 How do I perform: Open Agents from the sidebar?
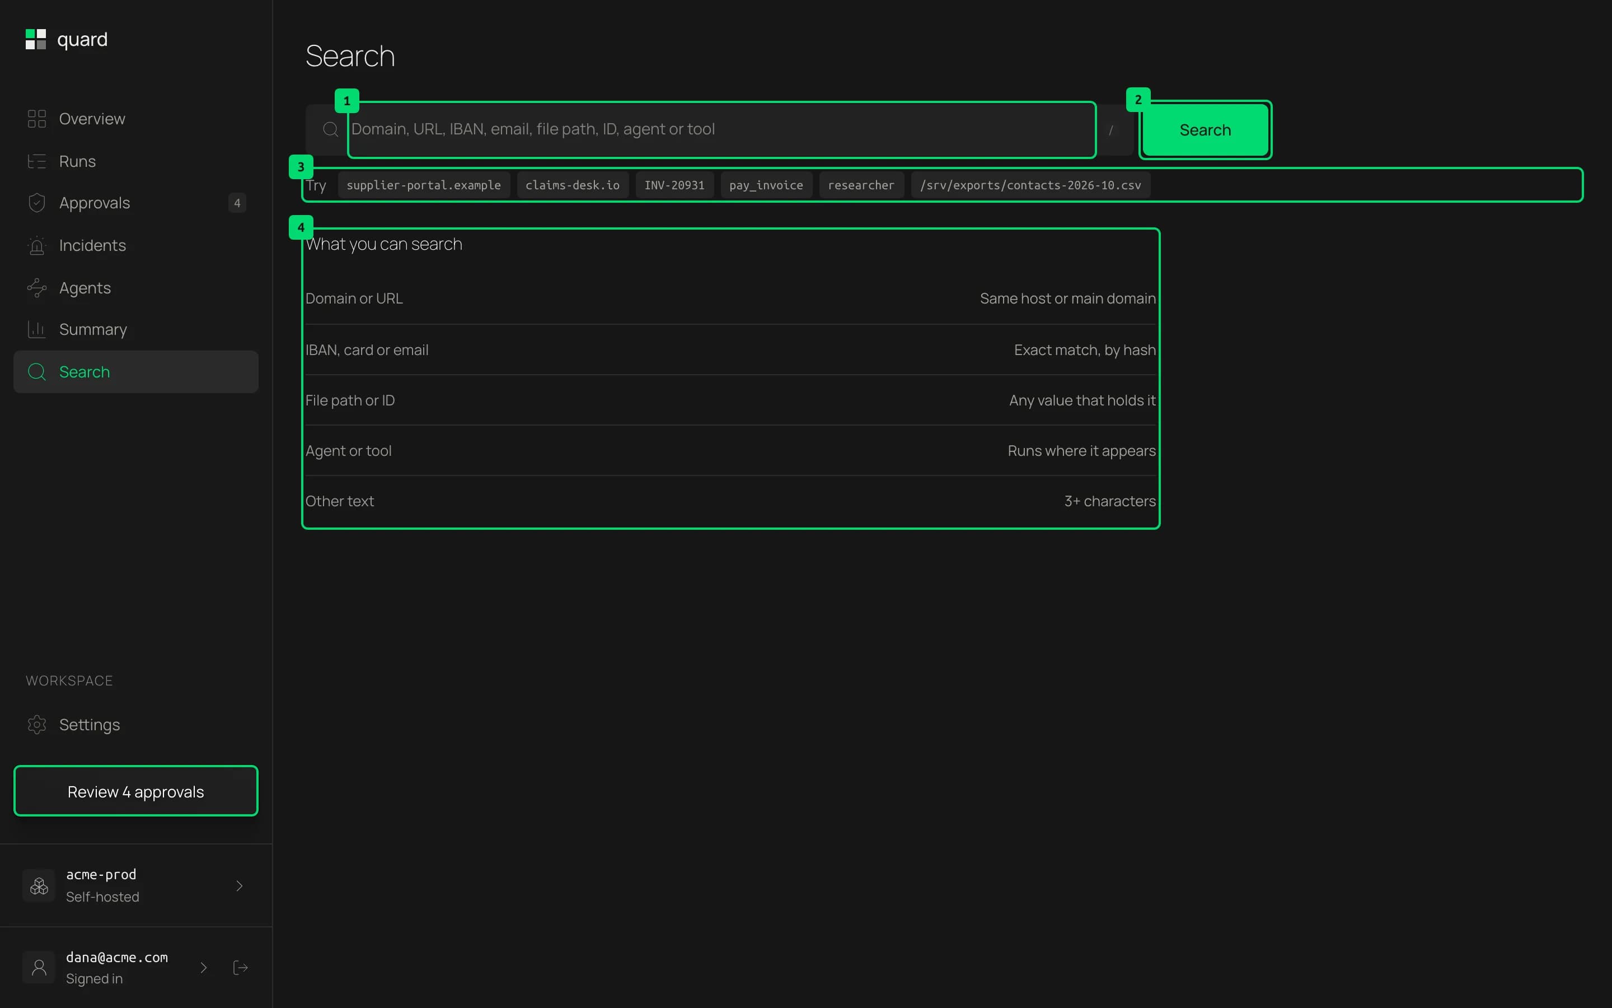[x=136, y=288]
